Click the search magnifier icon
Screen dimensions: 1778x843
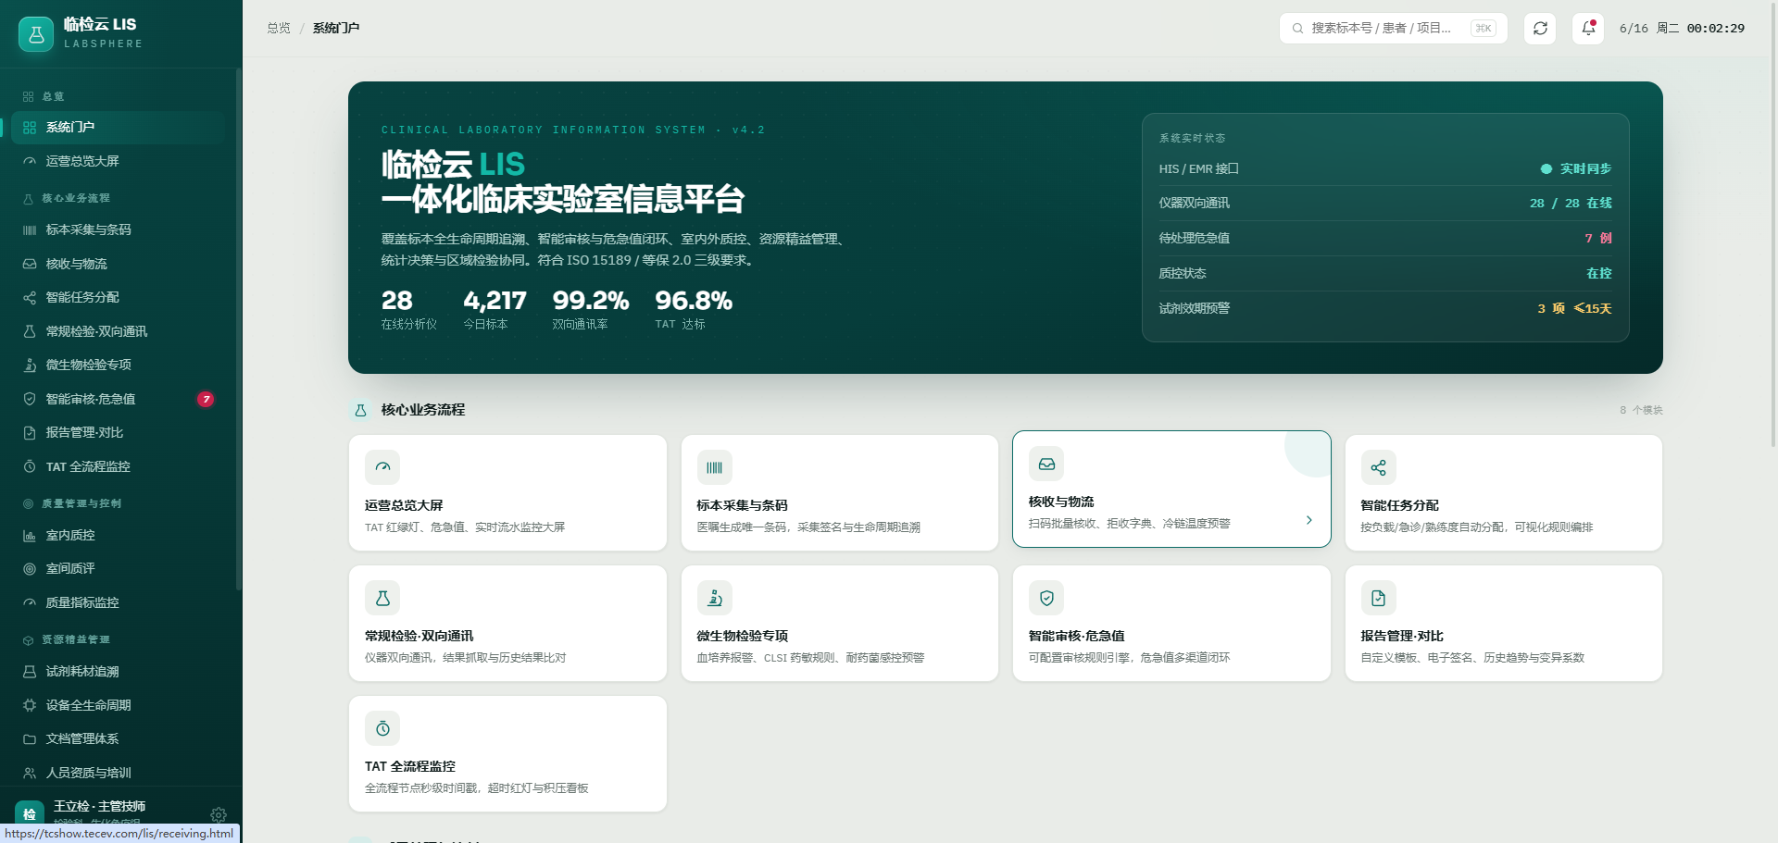[x=1297, y=29]
